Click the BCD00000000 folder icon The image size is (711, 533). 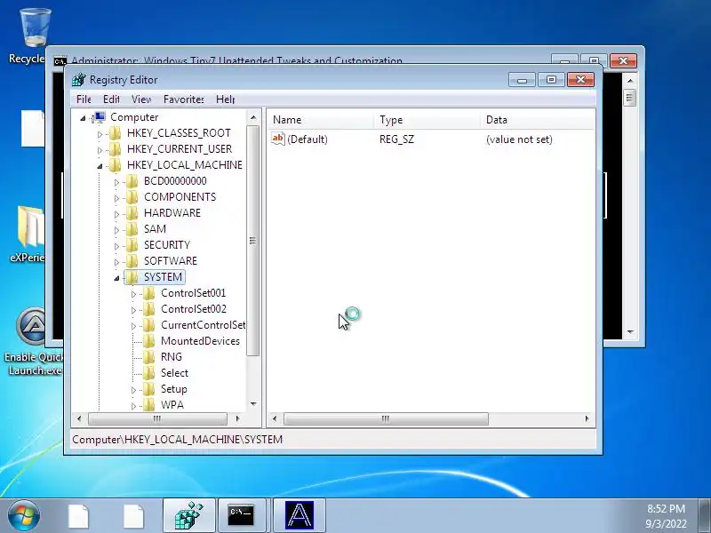pyautogui.click(x=132, y=181)
